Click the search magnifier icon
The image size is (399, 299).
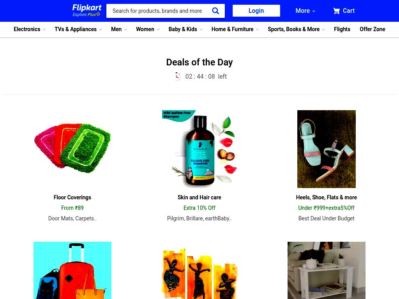(x=215, y=11)
